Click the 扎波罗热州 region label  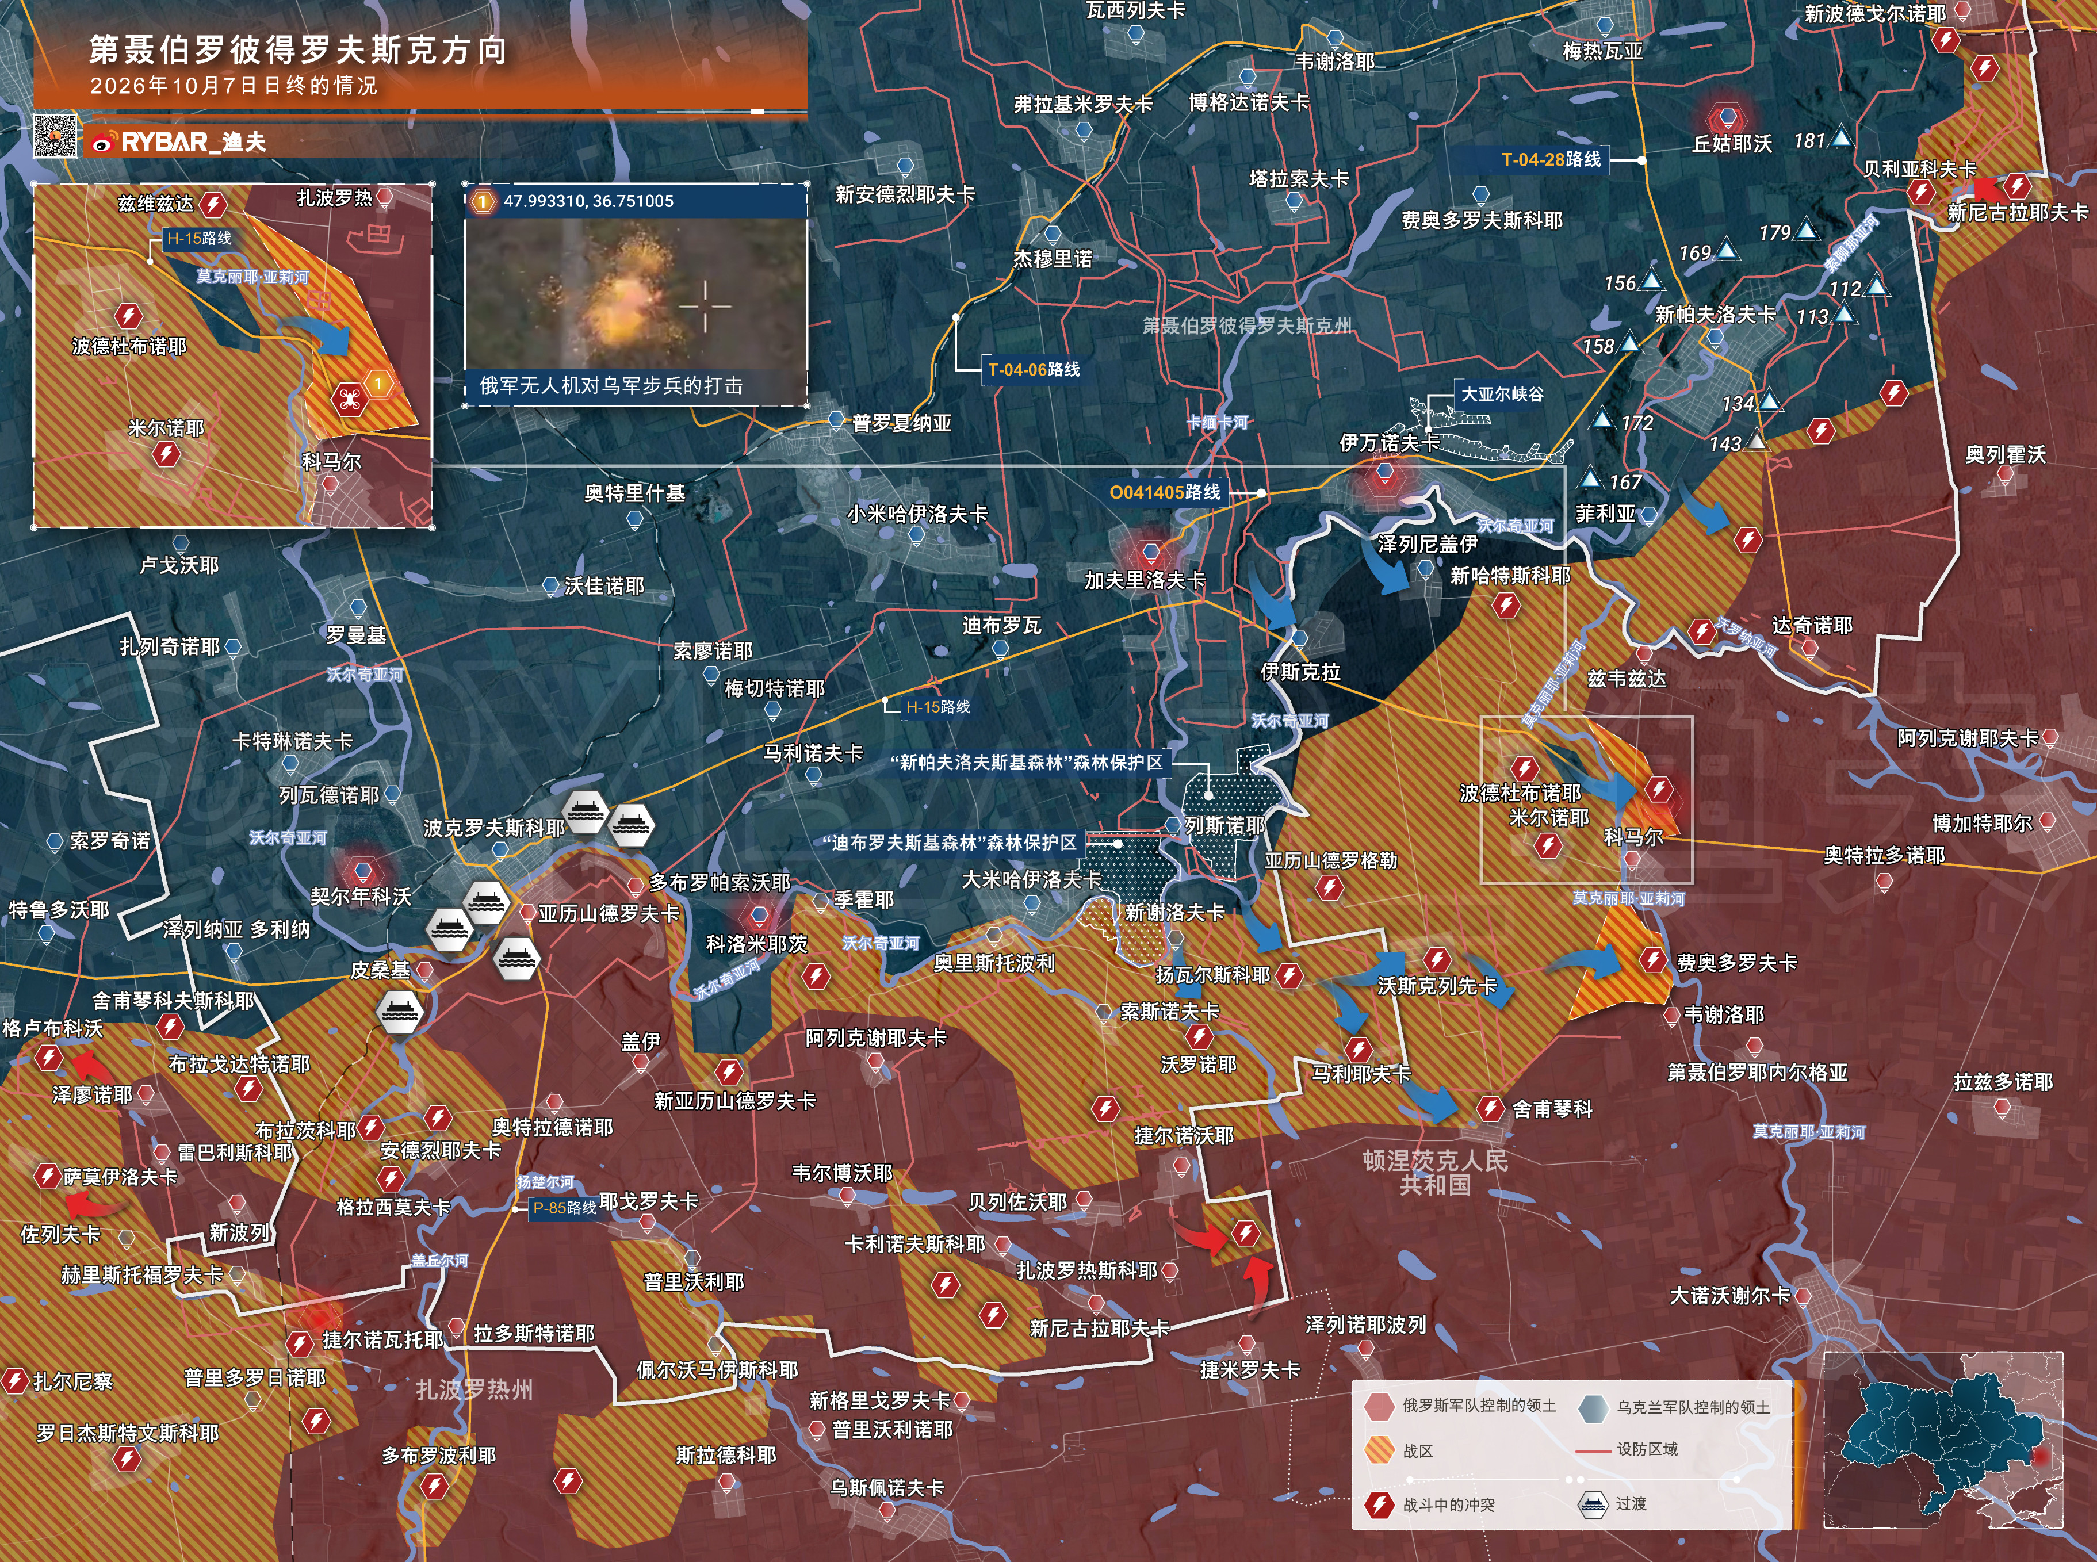click(x=474, y=1389)
